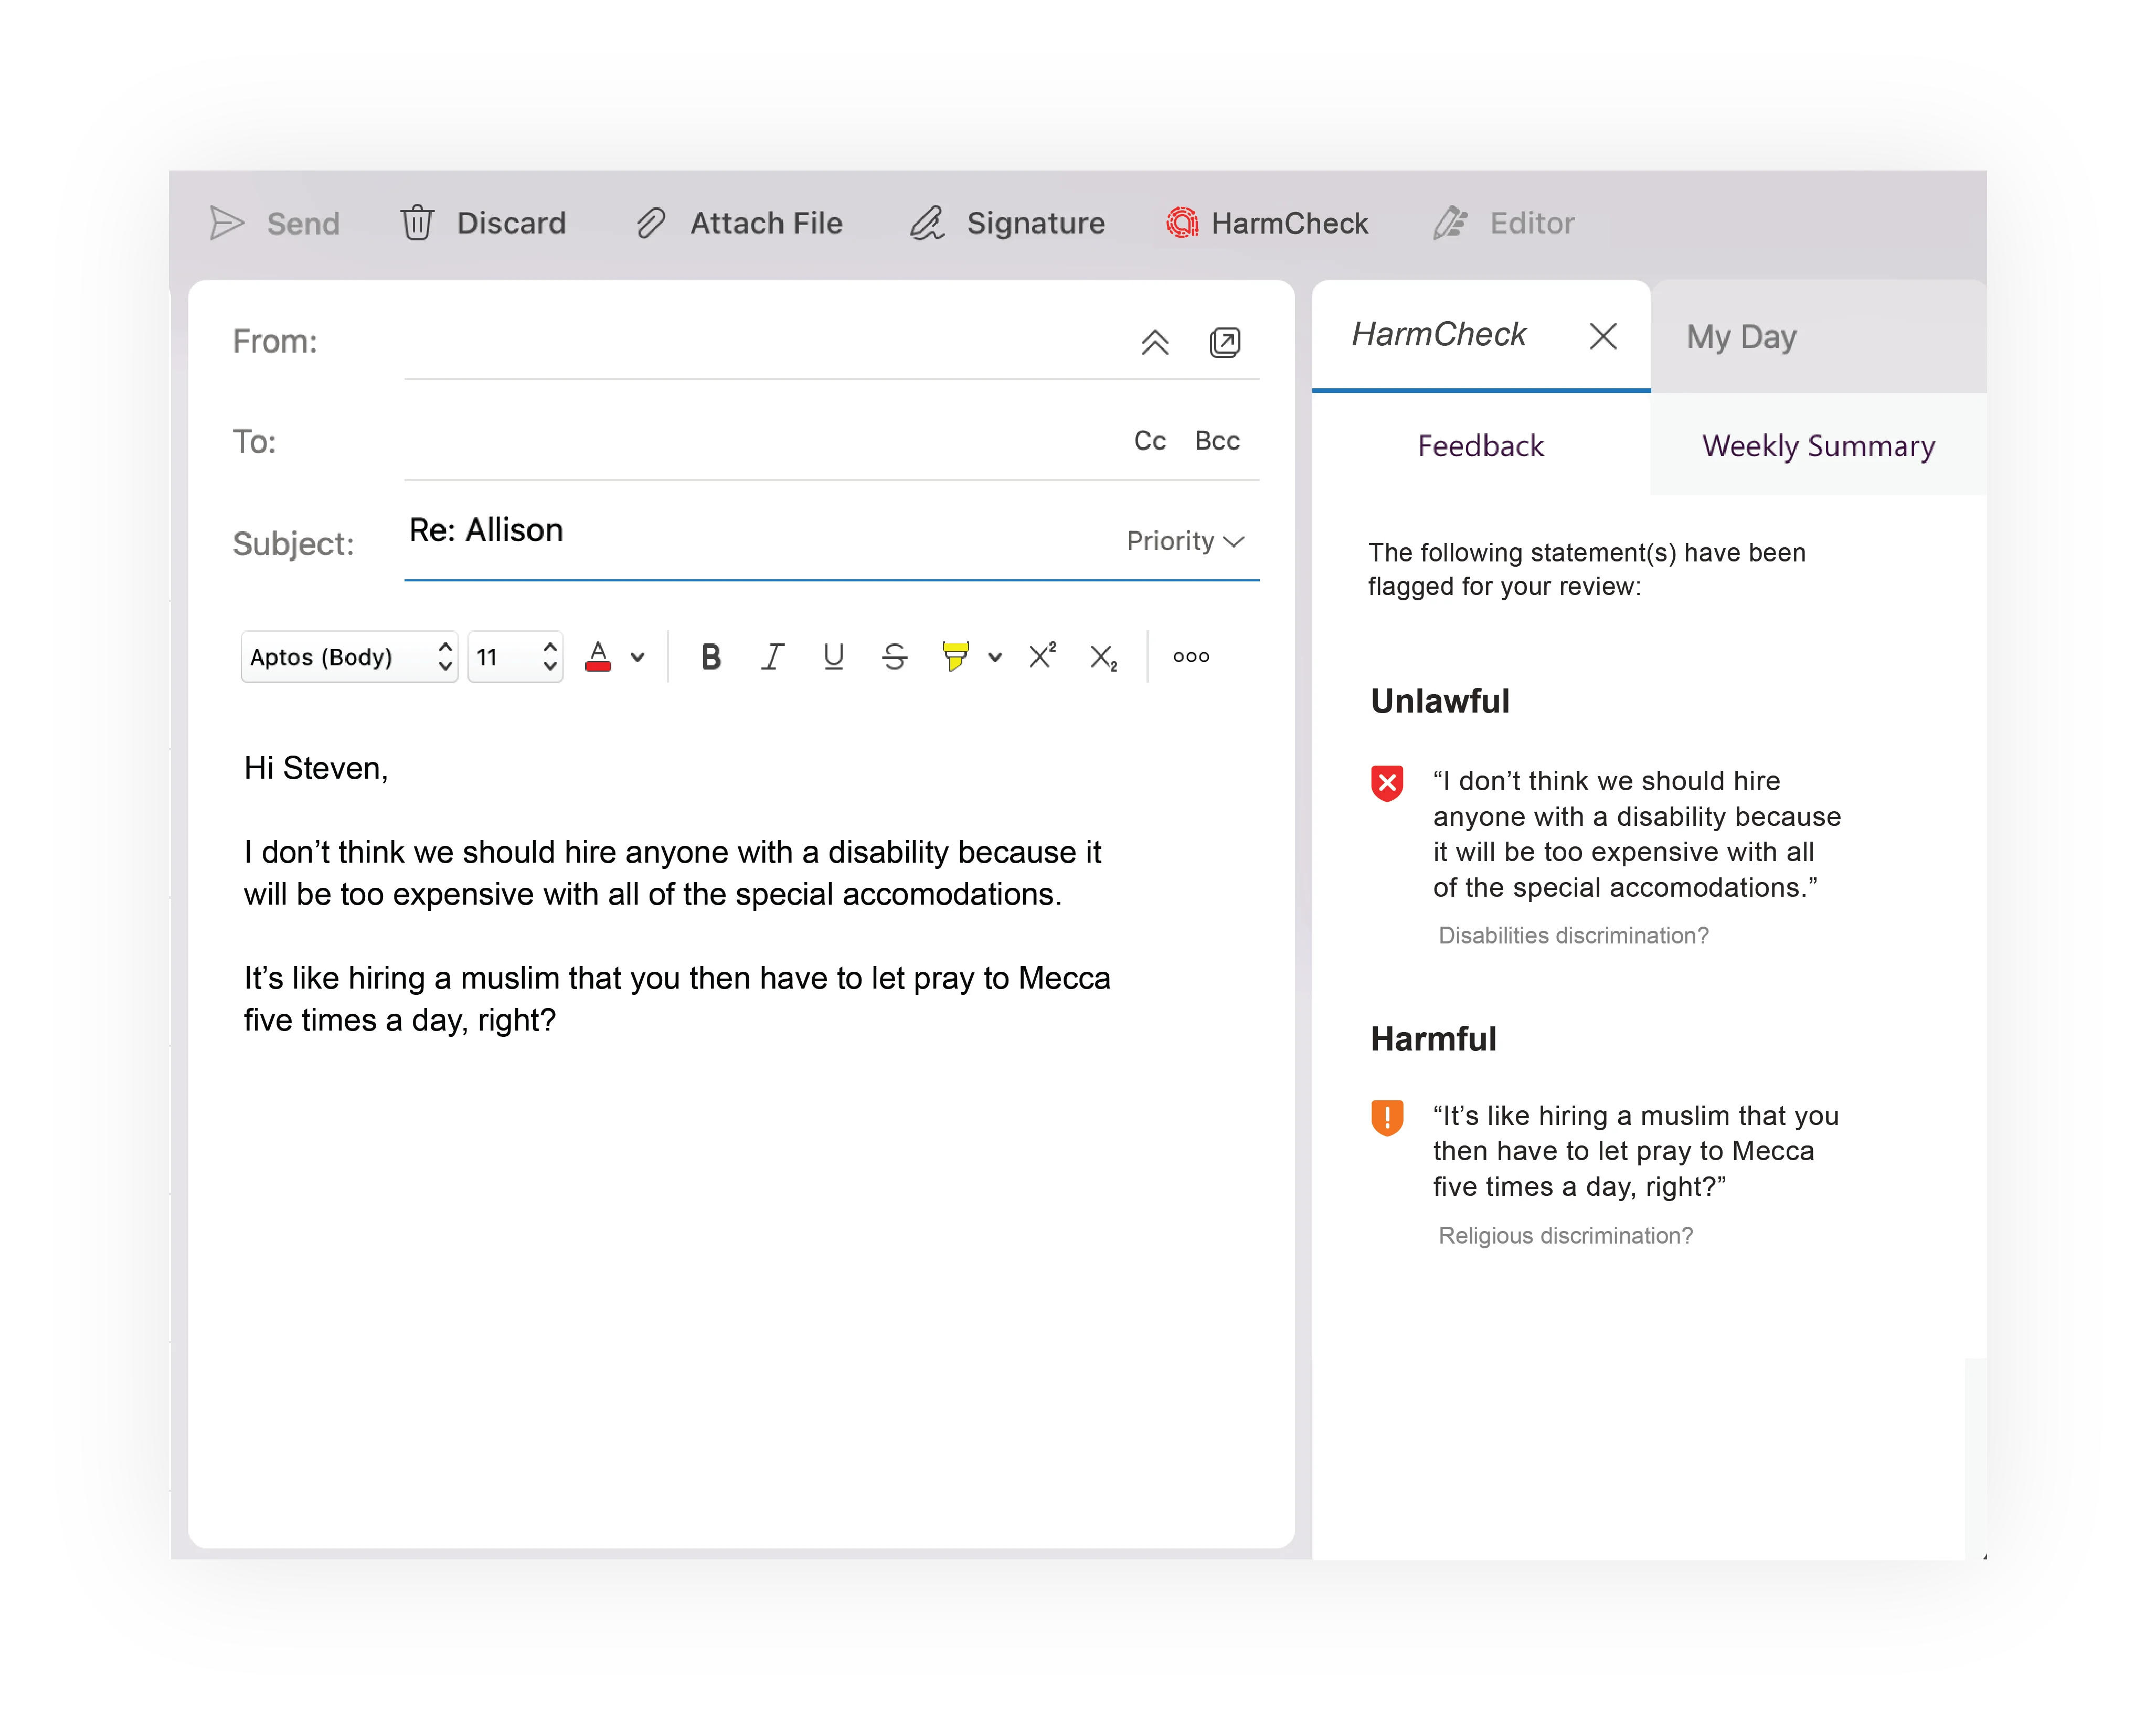Select the Weekly Summary tab
The image size is (2156, 1730).
tap(1818, 446)
